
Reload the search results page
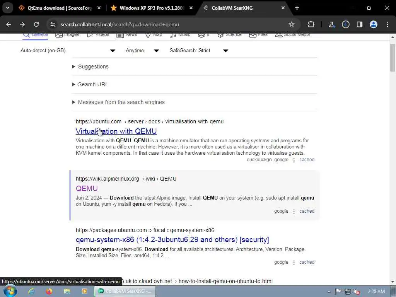coord(36,24)
